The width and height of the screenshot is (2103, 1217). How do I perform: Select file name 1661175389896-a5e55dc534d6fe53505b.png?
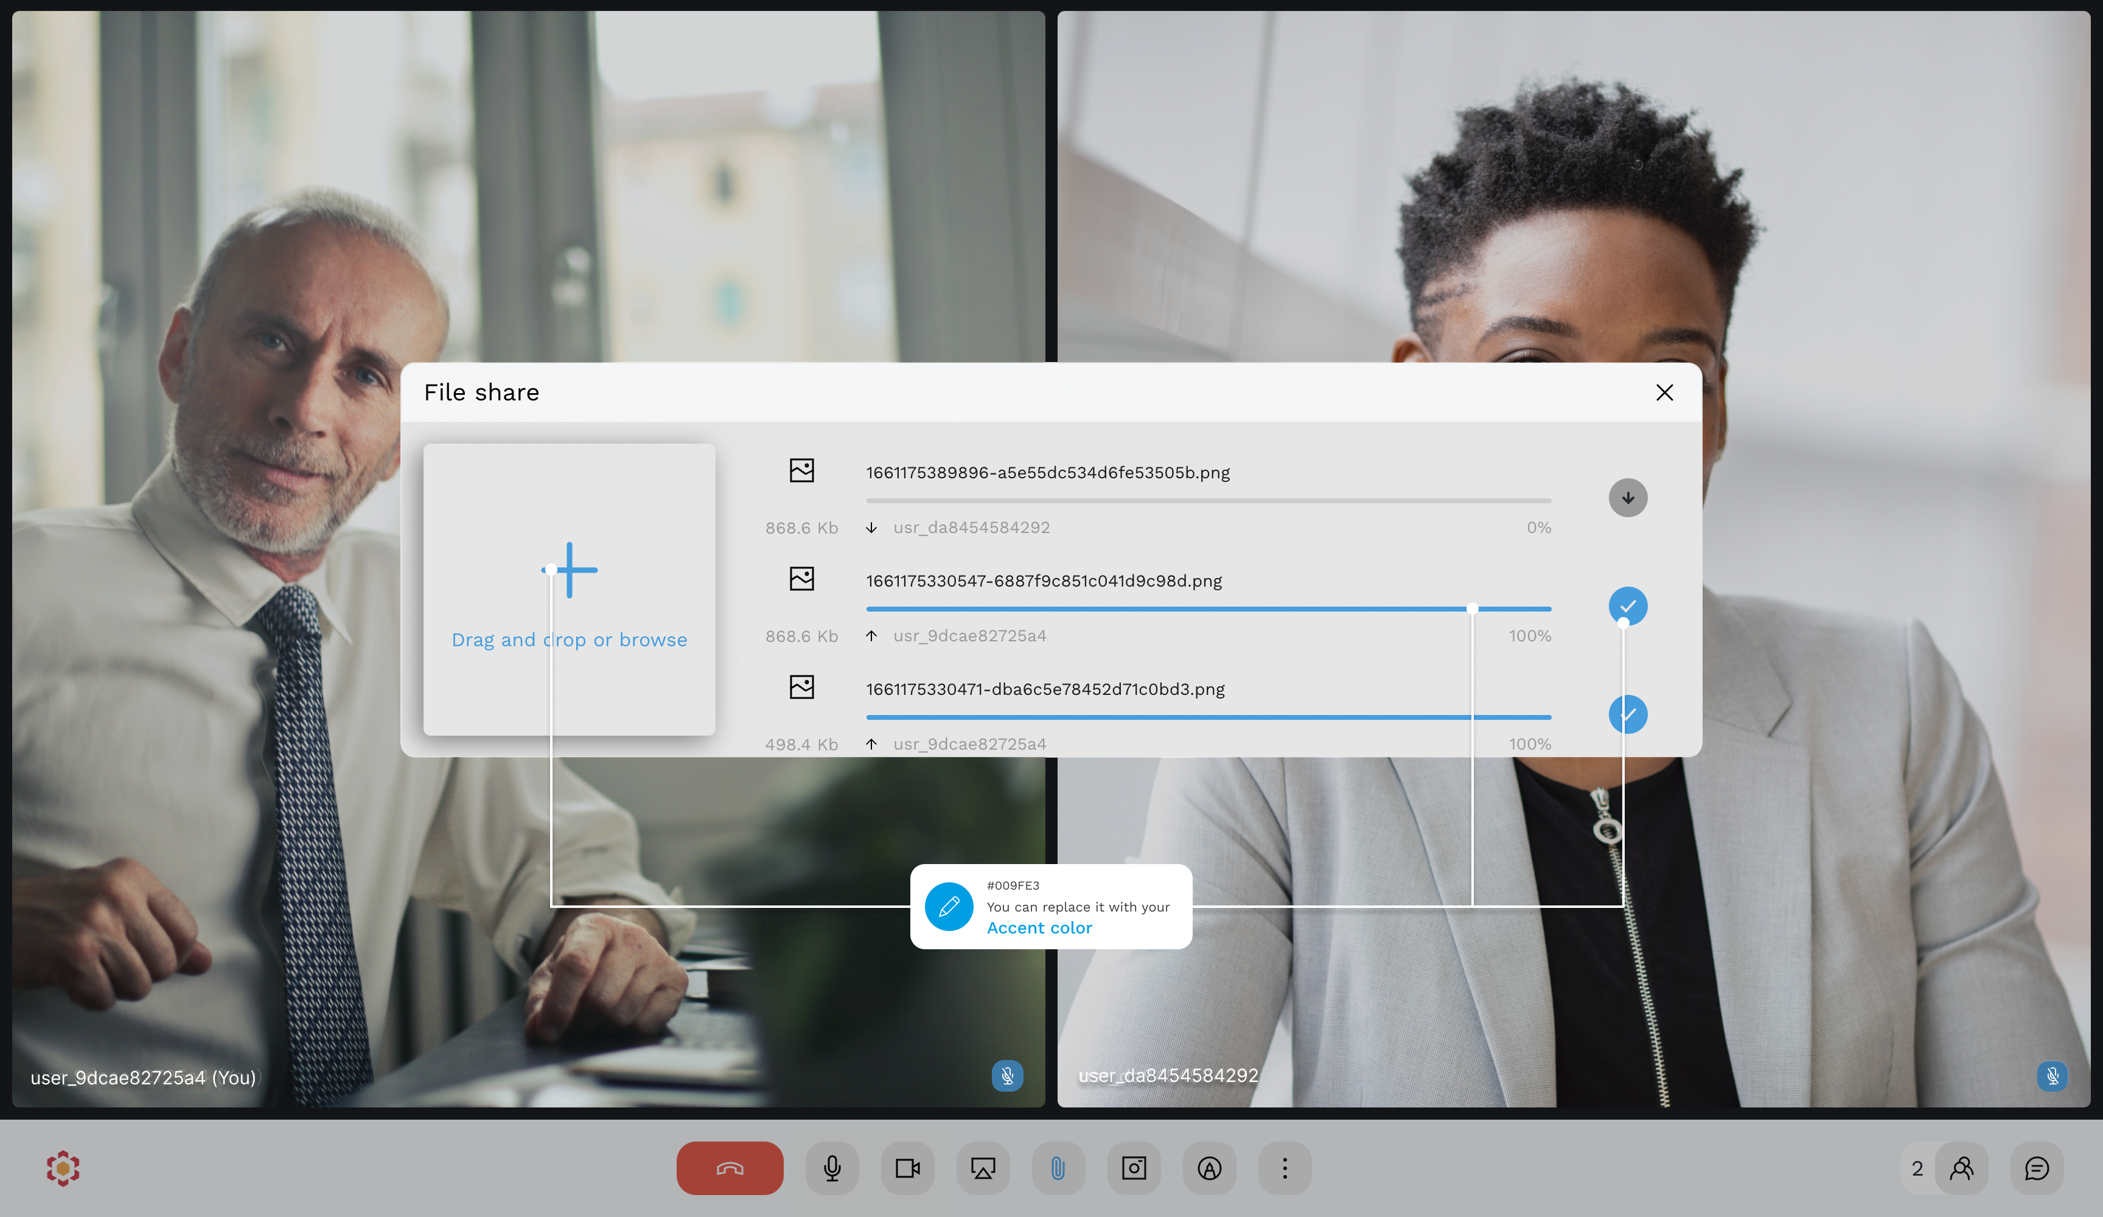pos(1048,472)
